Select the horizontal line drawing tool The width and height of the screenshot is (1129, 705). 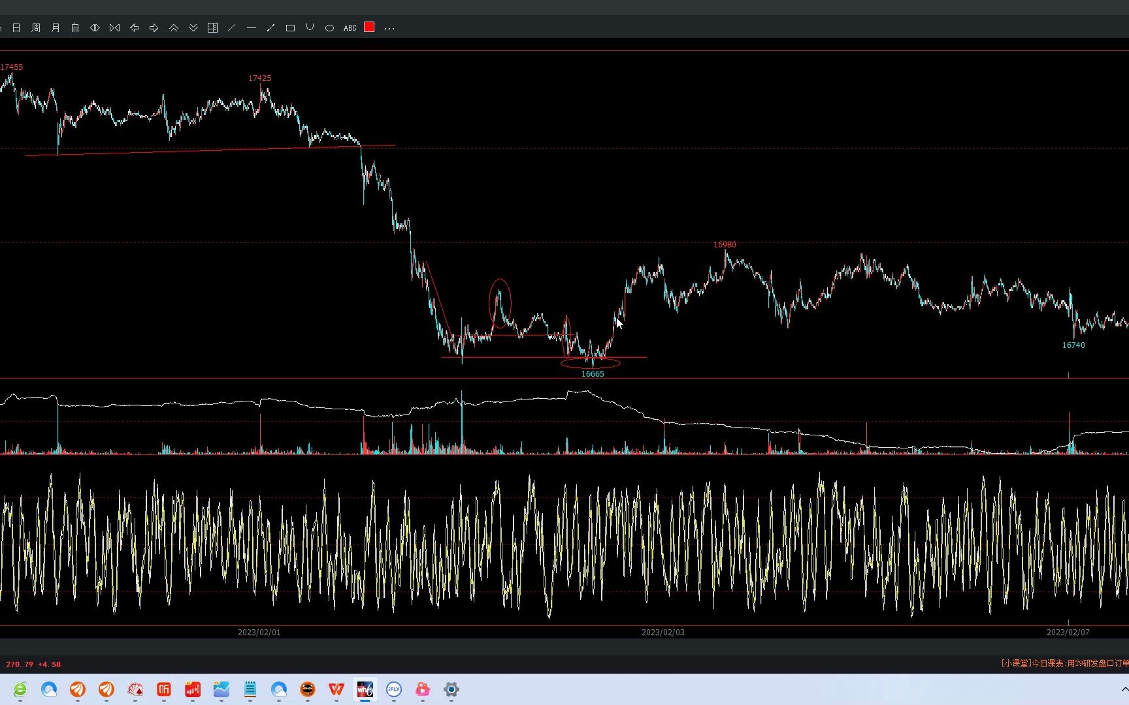tap(252, 28)
